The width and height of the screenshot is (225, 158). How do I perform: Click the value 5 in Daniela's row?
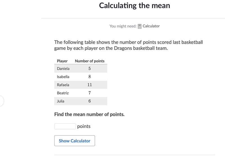(89, 69)
